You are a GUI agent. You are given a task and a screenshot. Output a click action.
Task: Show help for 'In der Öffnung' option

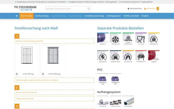click(x=17, y=74)
